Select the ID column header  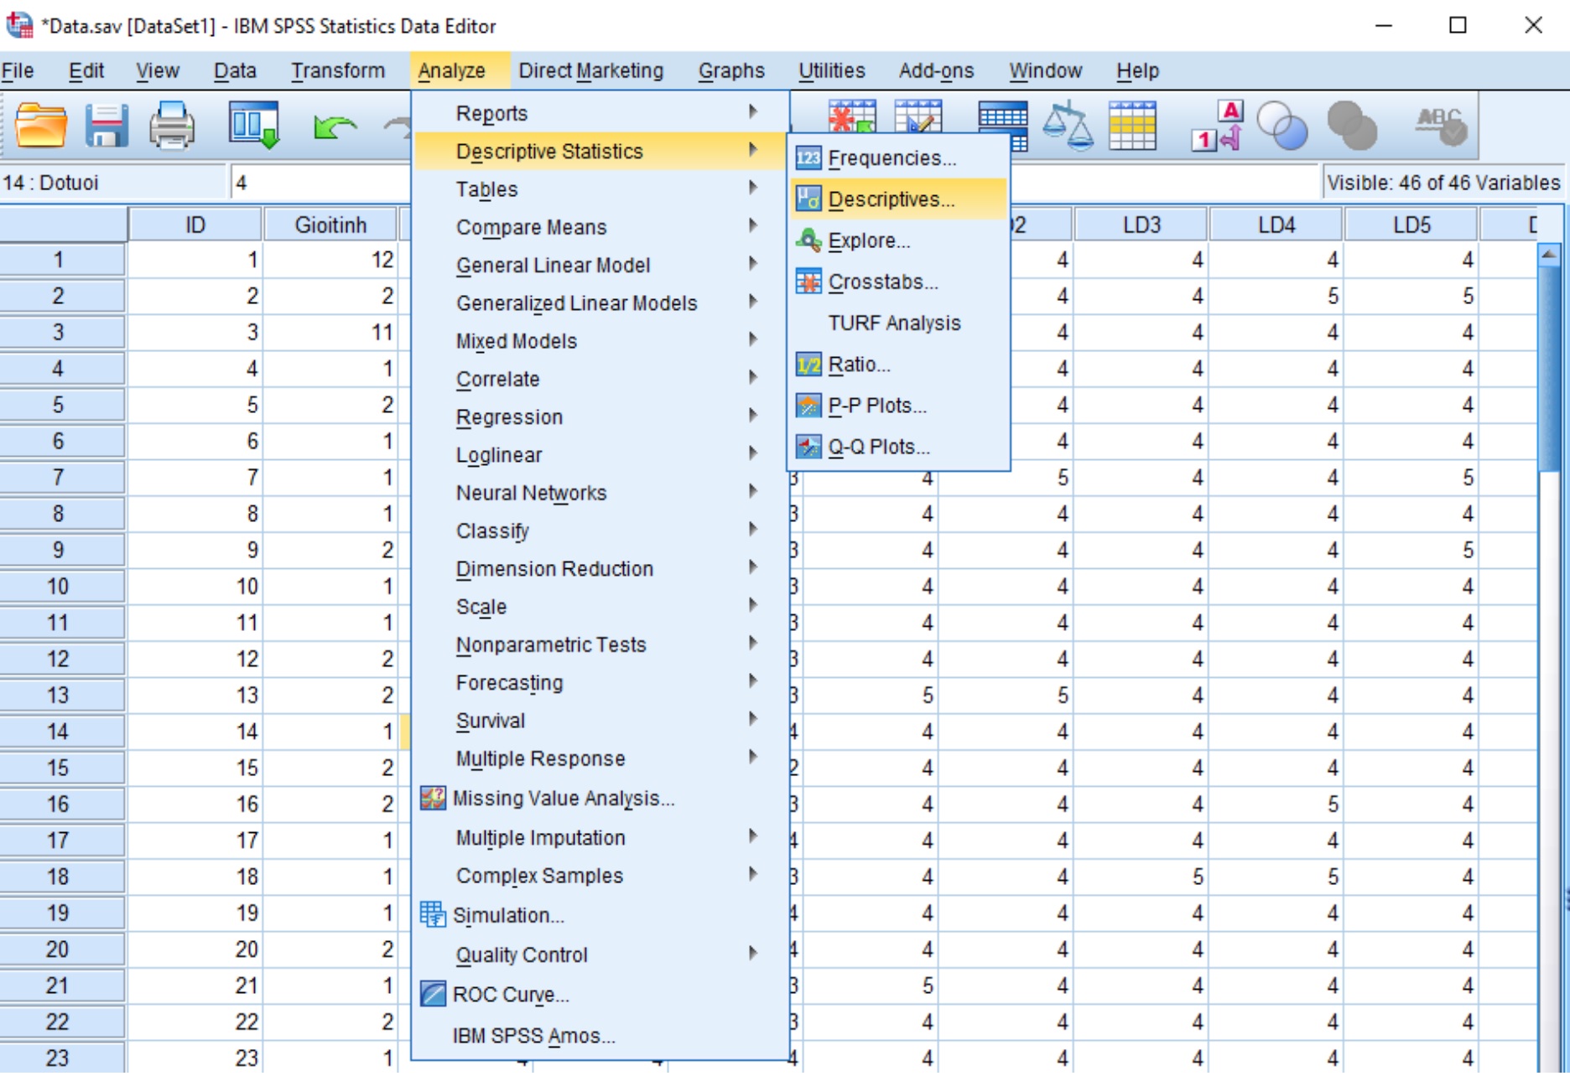(195, 225)
